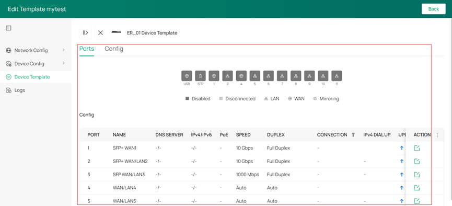The image size is (452, 206).
Task: Click the 'SFP+ WAN/LAN2' name cell
Action: pos(130,161)
